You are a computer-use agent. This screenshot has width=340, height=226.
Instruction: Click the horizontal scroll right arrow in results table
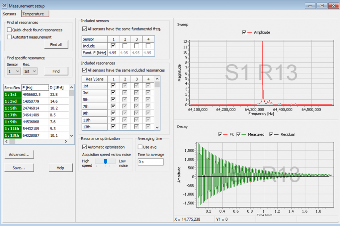(x=66, y=141)
